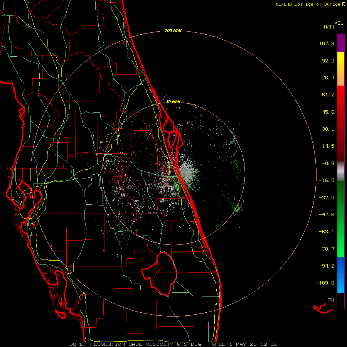Pick the gray near-zero color bar segment
This screenshot has width=347, height=347.
(340, 171)
